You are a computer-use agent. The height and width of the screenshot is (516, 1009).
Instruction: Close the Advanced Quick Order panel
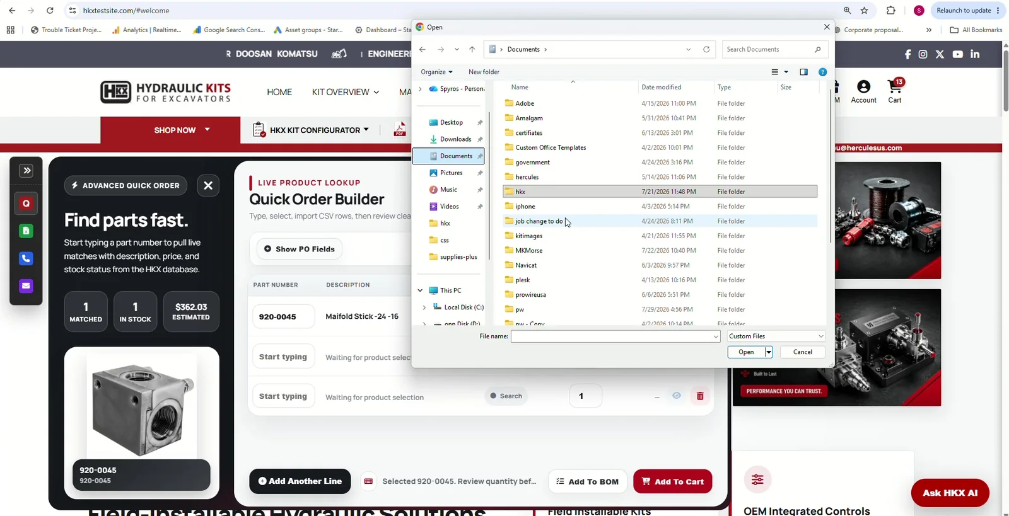coord(208,186)
